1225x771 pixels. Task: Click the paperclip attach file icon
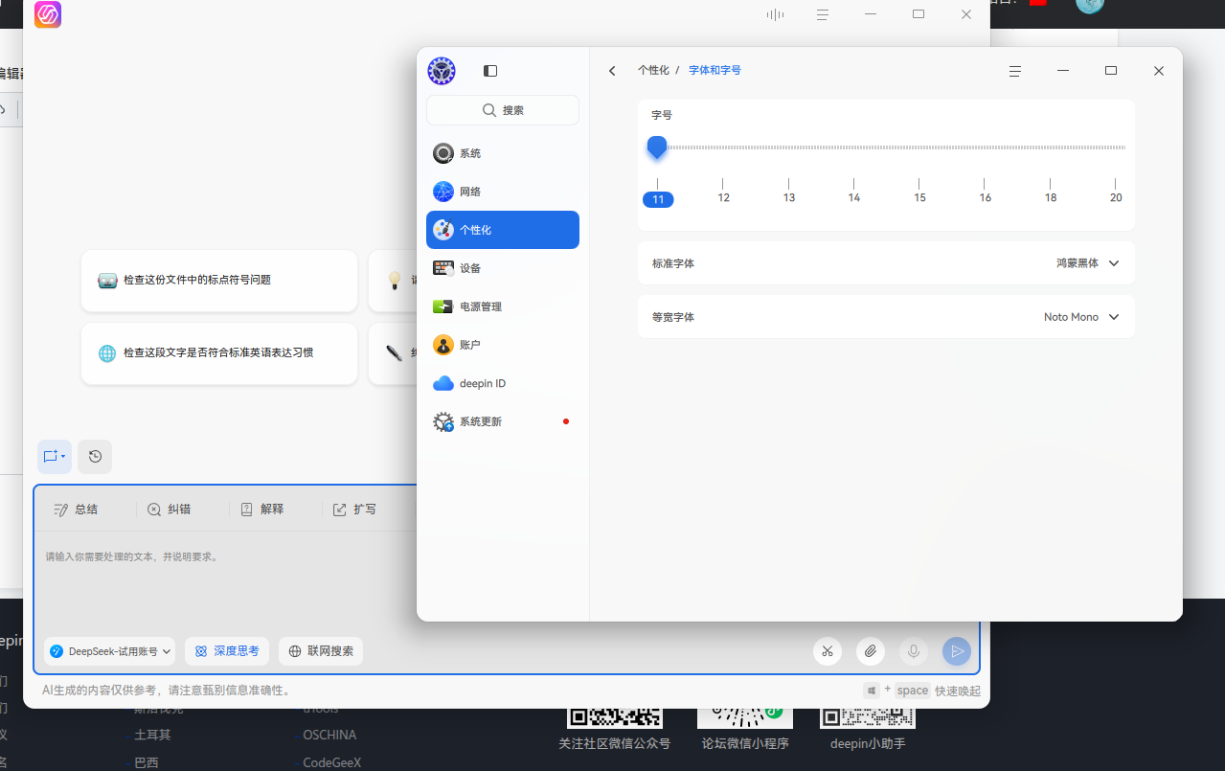[871, 651]
